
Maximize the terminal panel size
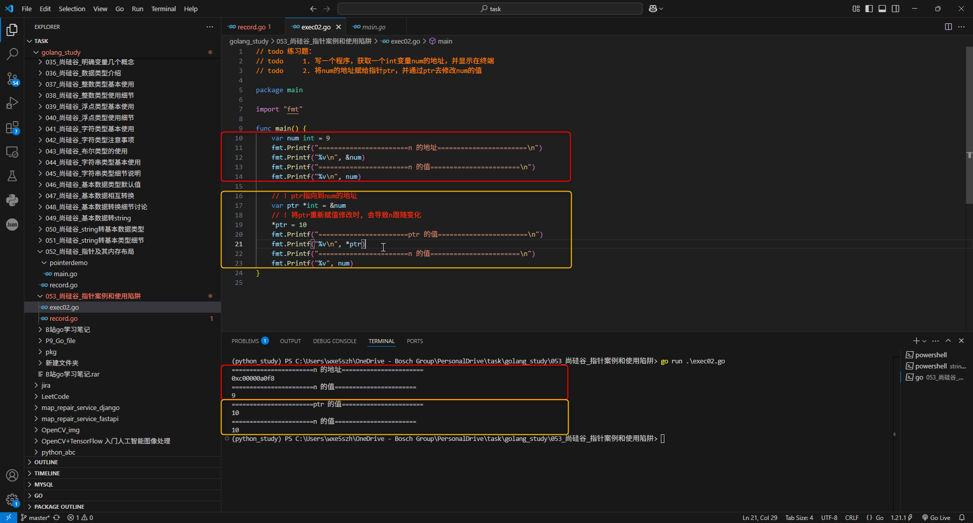(x=948, y=341)
